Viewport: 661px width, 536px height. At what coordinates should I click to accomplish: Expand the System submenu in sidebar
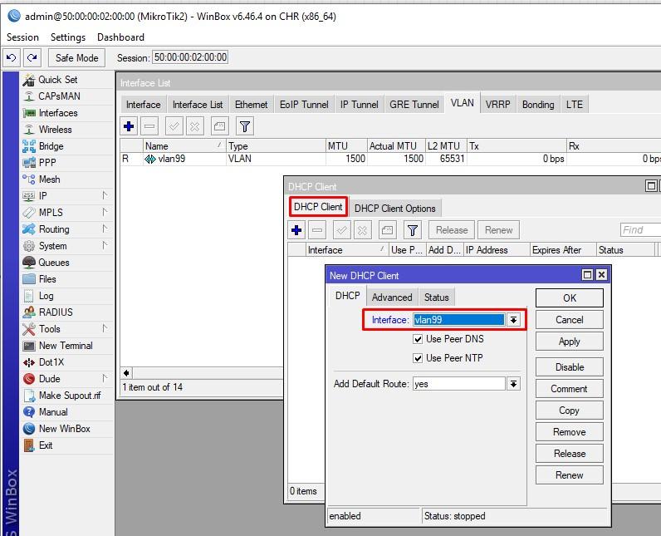(105, 245)
